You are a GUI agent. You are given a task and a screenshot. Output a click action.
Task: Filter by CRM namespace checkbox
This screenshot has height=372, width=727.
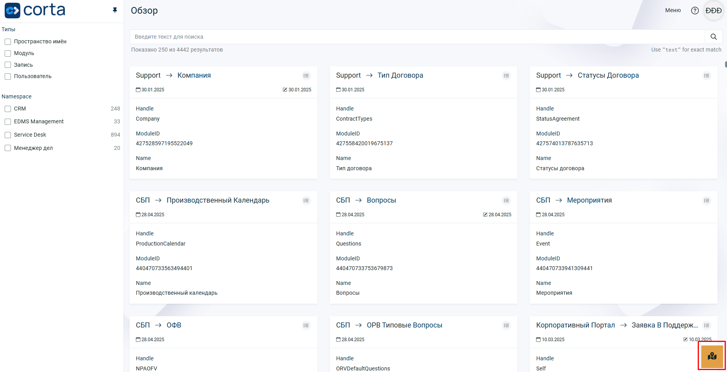click(8, 109)
